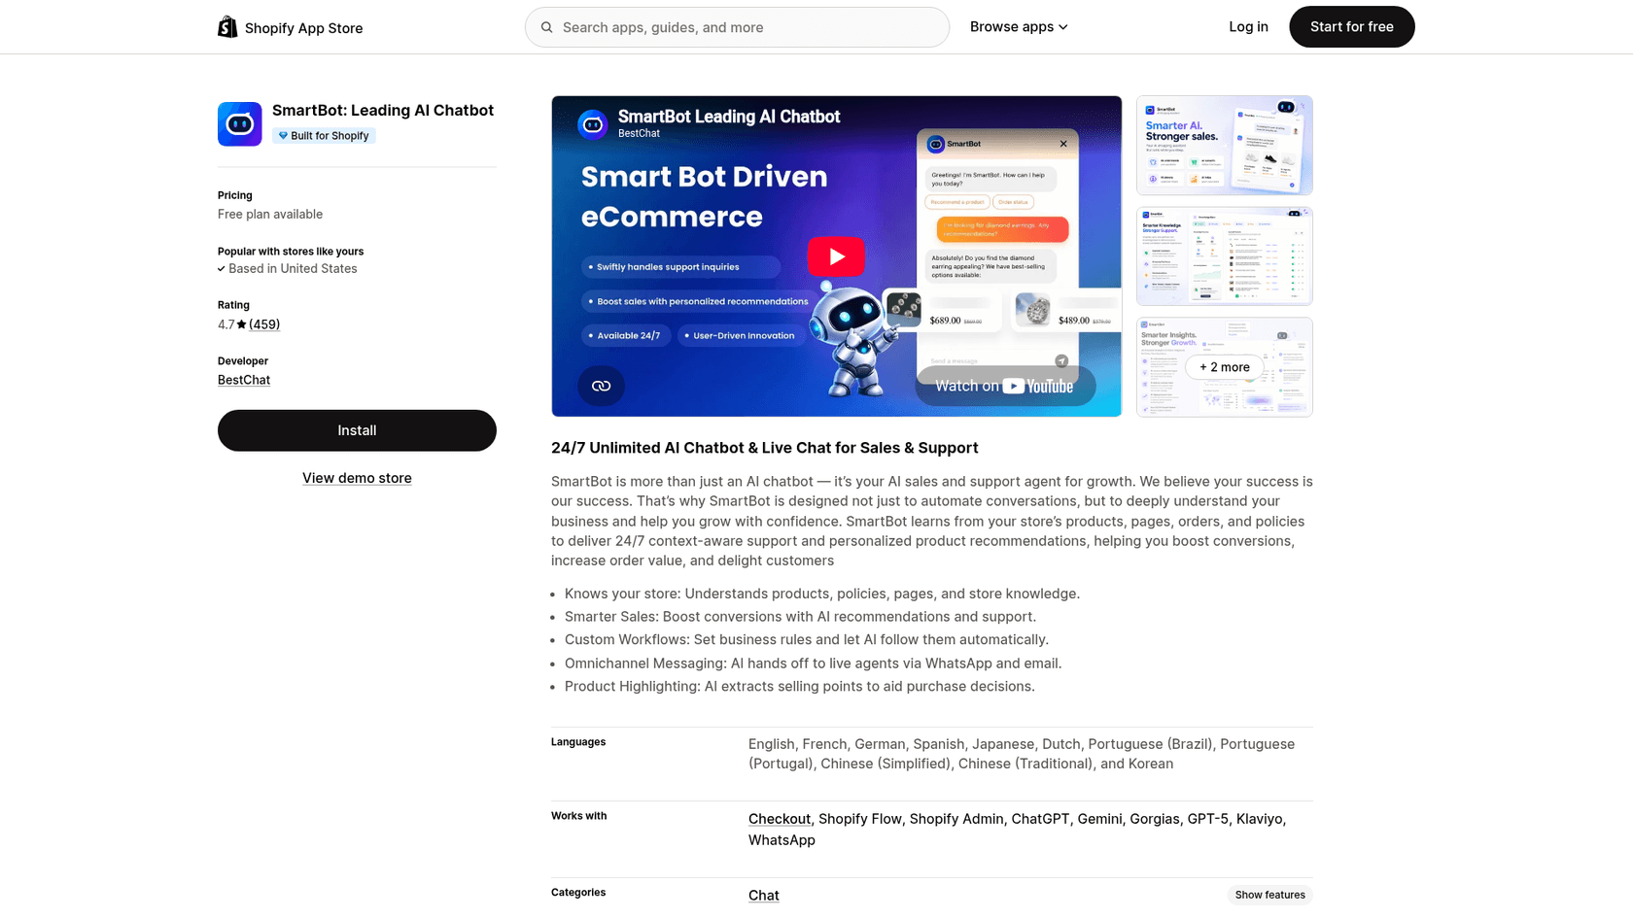Open the Chat category link

tap(763, 896)
